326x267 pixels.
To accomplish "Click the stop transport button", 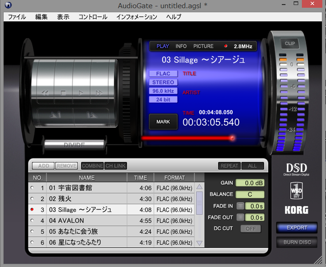I will [x=63, y=93].
